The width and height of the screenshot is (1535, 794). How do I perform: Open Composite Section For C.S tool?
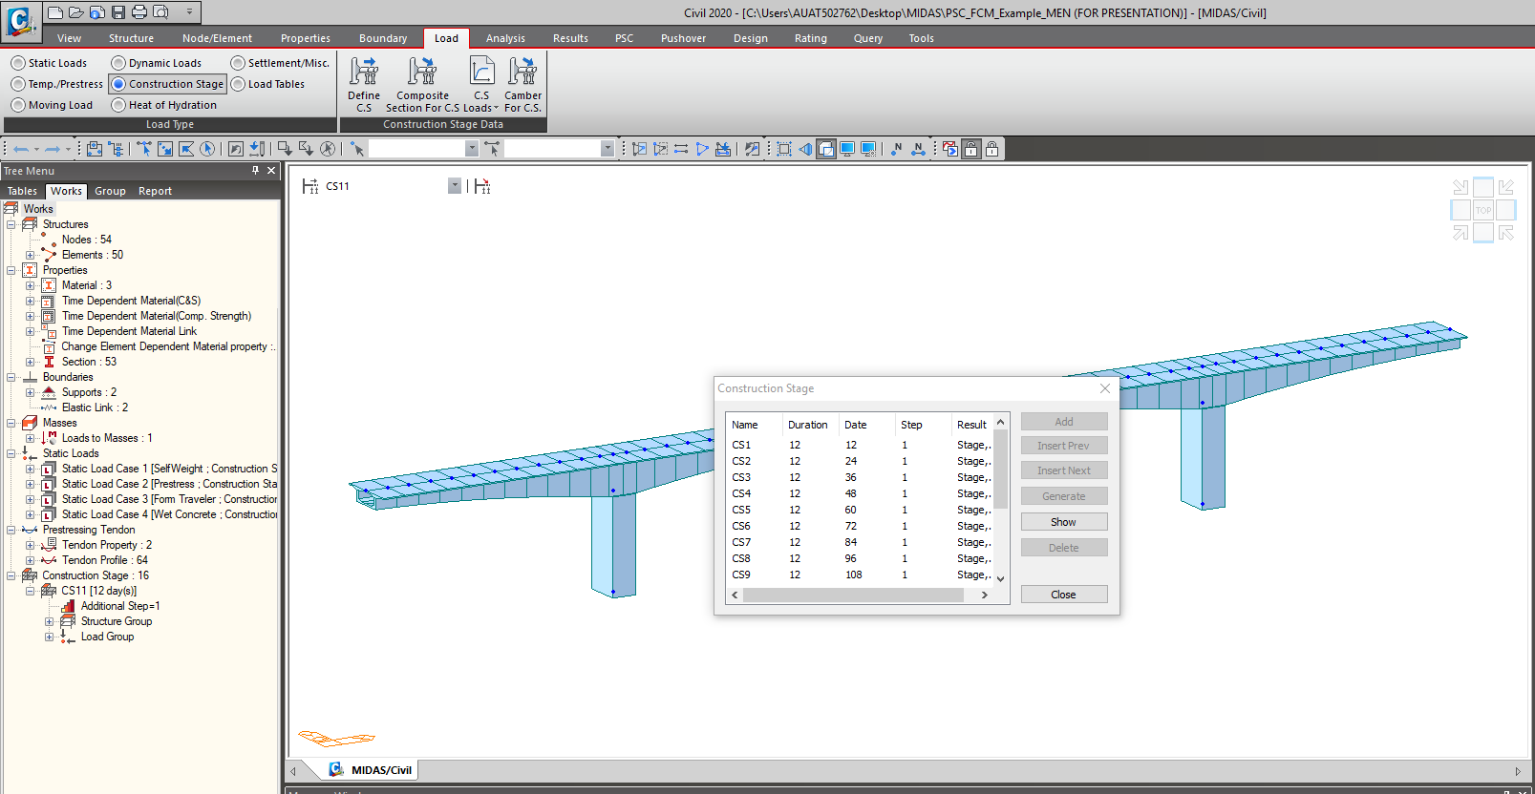point(422,73)
